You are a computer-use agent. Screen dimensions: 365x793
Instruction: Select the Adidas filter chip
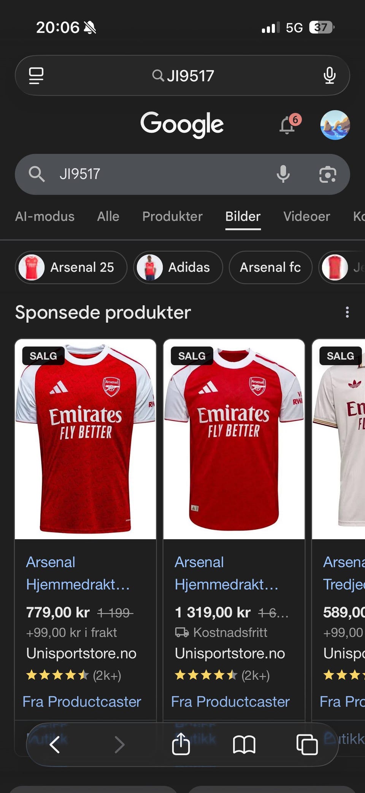178,268
